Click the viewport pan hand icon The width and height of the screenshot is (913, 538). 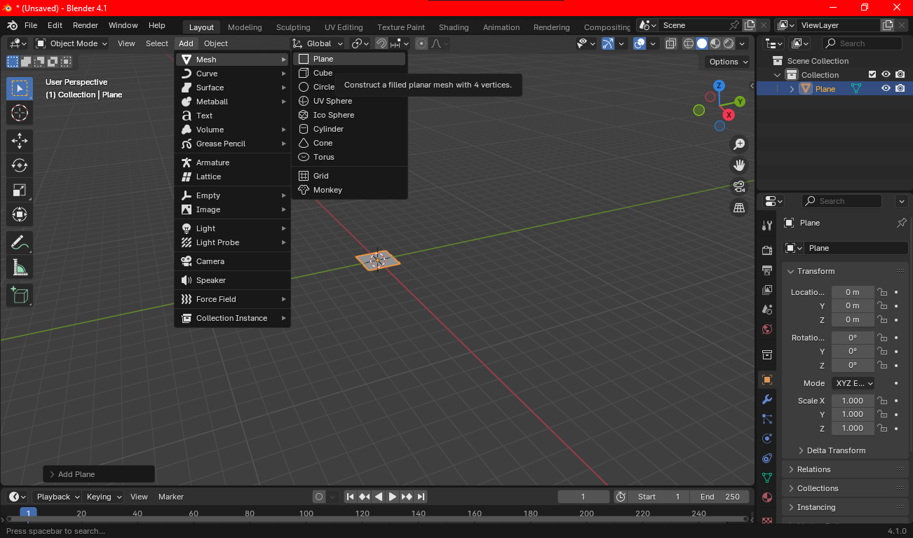(x=739, y=165)
